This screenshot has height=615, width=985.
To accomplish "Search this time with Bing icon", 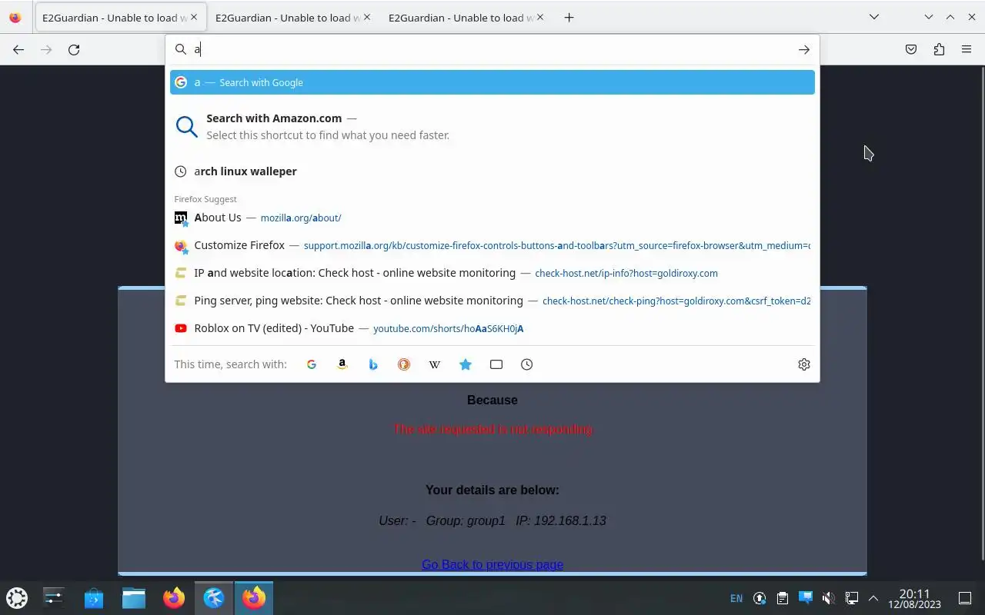I will (373, 364).
